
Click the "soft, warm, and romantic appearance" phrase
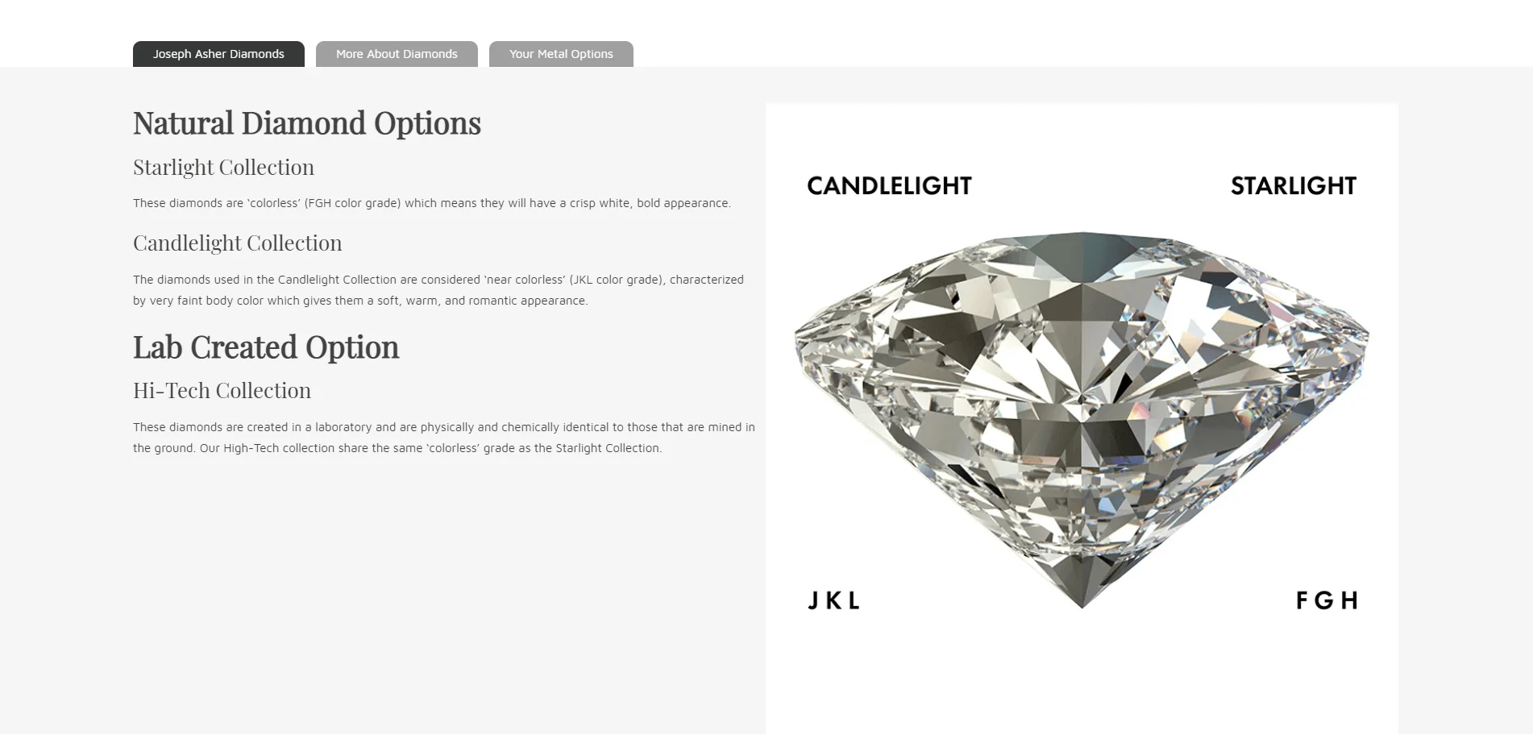click(482, 301)
